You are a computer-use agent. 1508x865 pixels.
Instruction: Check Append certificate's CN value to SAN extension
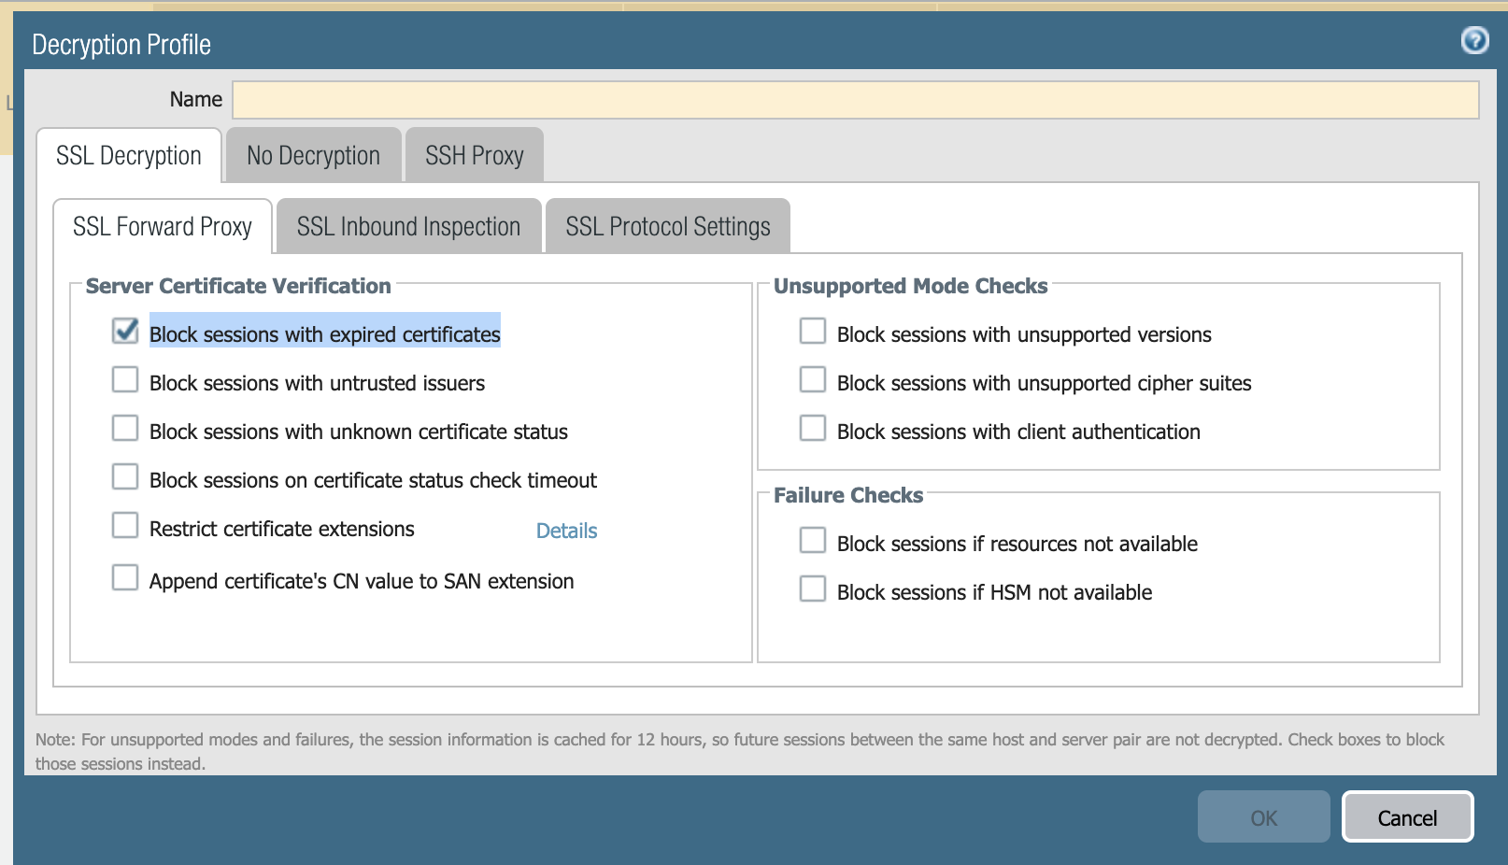point(125,577)
